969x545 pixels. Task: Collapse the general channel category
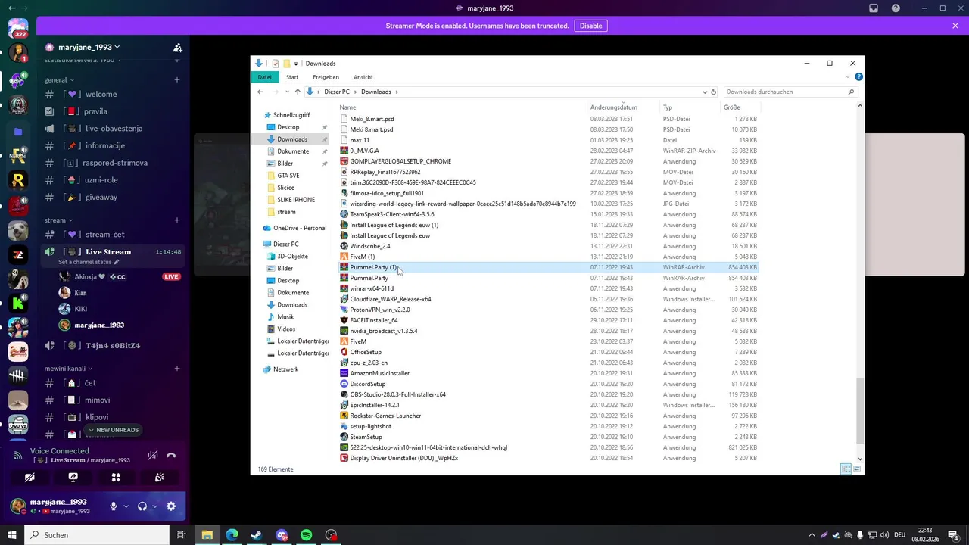59,79
